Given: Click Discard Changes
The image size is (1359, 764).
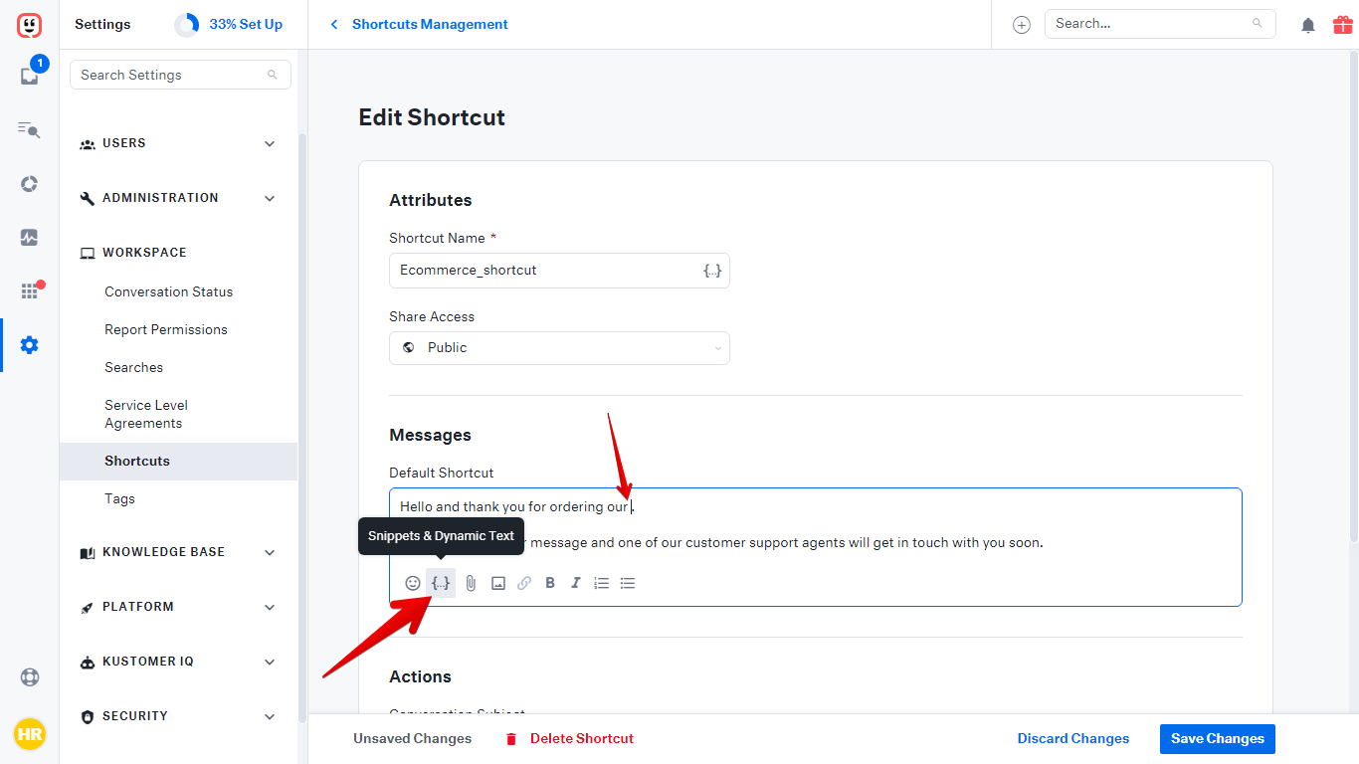Looking at the screenshot, I should point(1072,739).
